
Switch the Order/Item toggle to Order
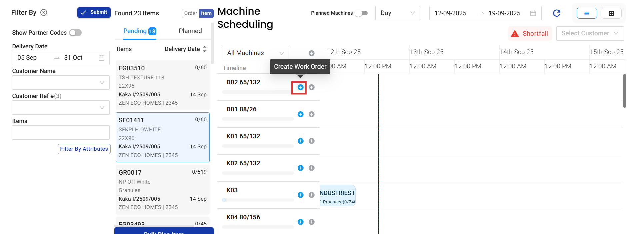190,13
